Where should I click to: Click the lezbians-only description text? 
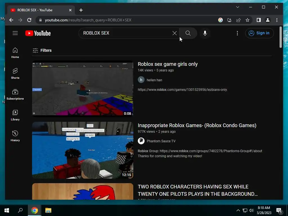pyautogui.click(x=183, y=90)
